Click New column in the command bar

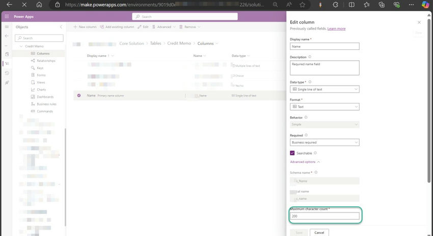(x=85, y=27)
